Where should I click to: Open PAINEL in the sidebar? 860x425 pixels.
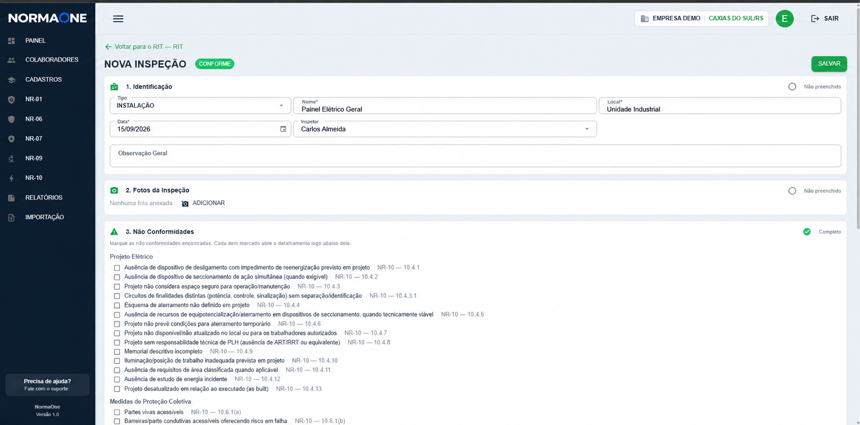35,40
